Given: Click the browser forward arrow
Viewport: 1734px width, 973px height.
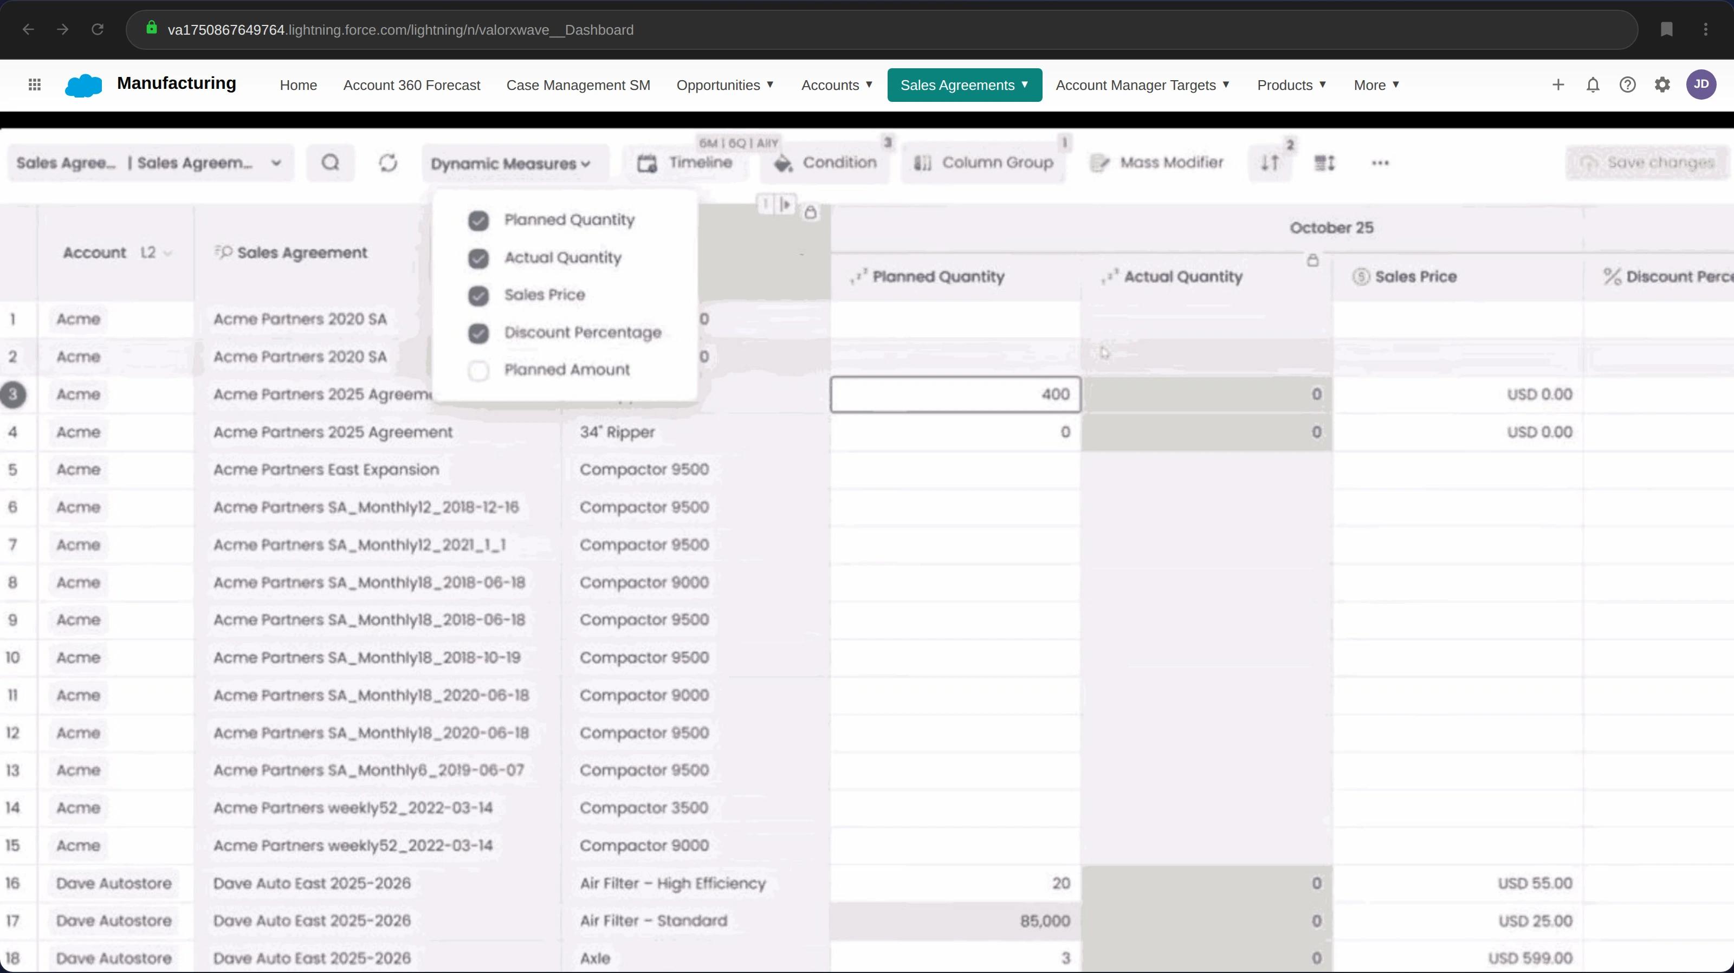Looking at the screenshot, I should [x=63, y=30].
